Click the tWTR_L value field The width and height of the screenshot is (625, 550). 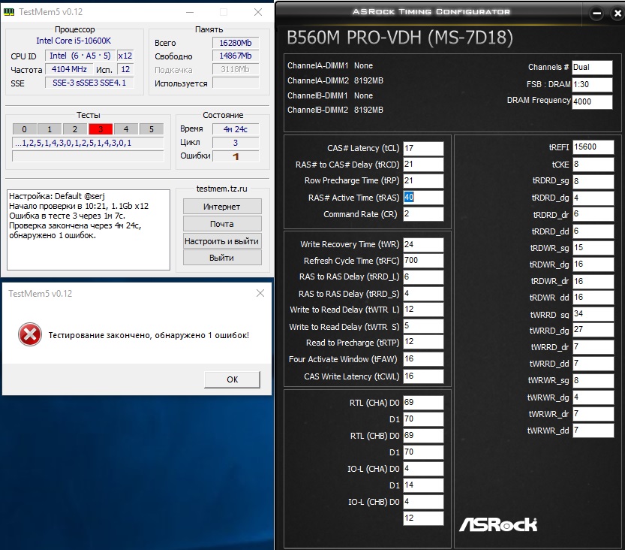[x=423, y=310]
